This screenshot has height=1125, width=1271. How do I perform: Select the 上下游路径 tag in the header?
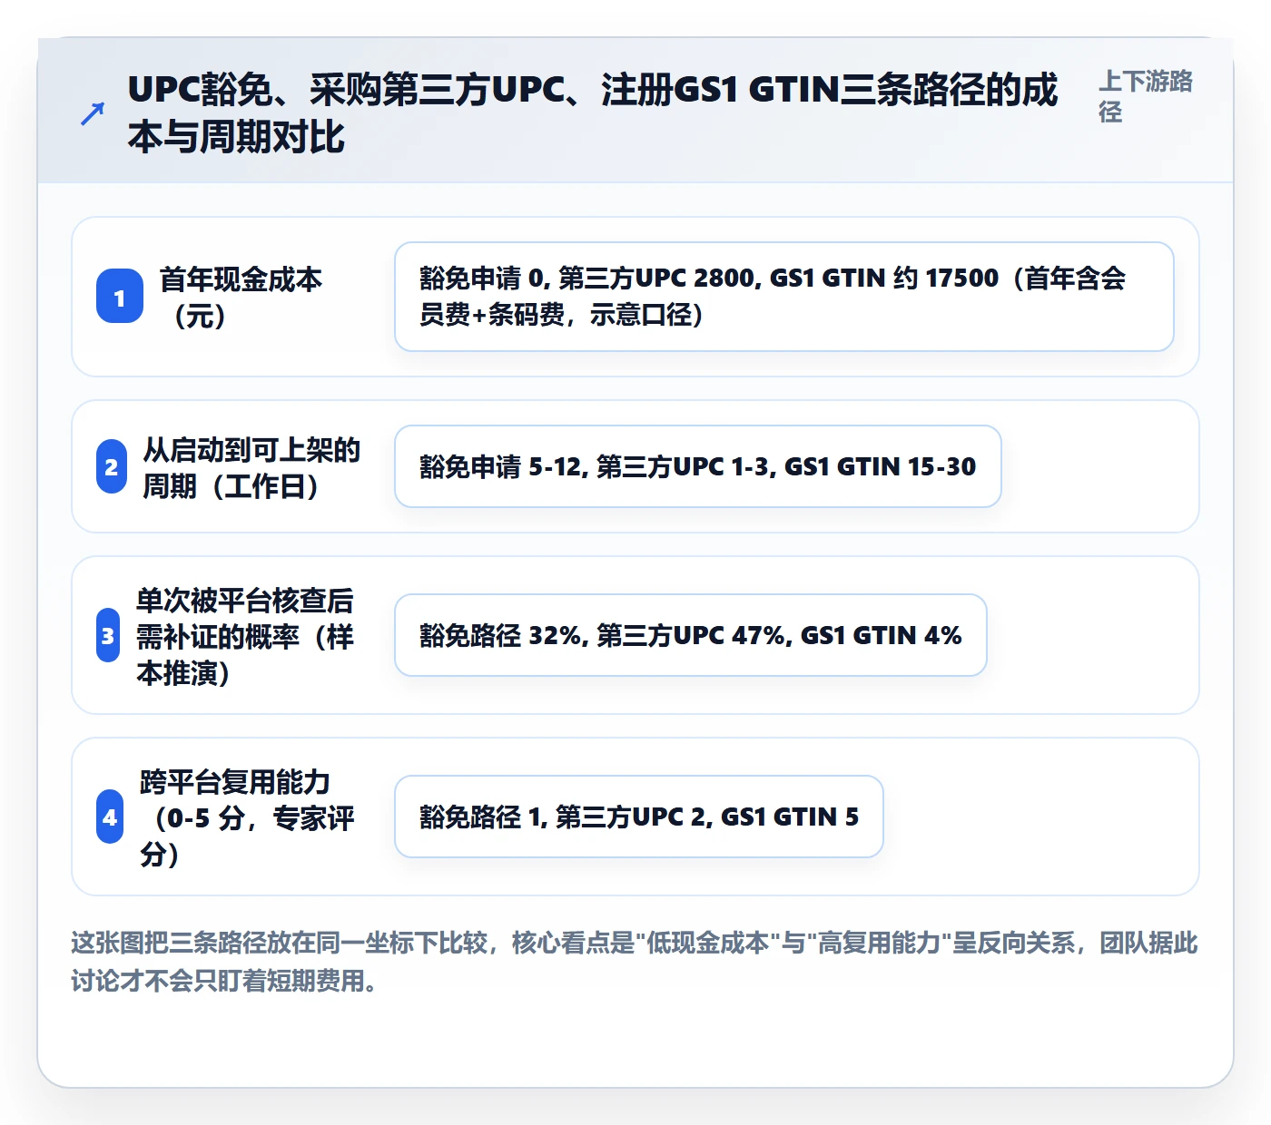click(x=1146, y=96)
